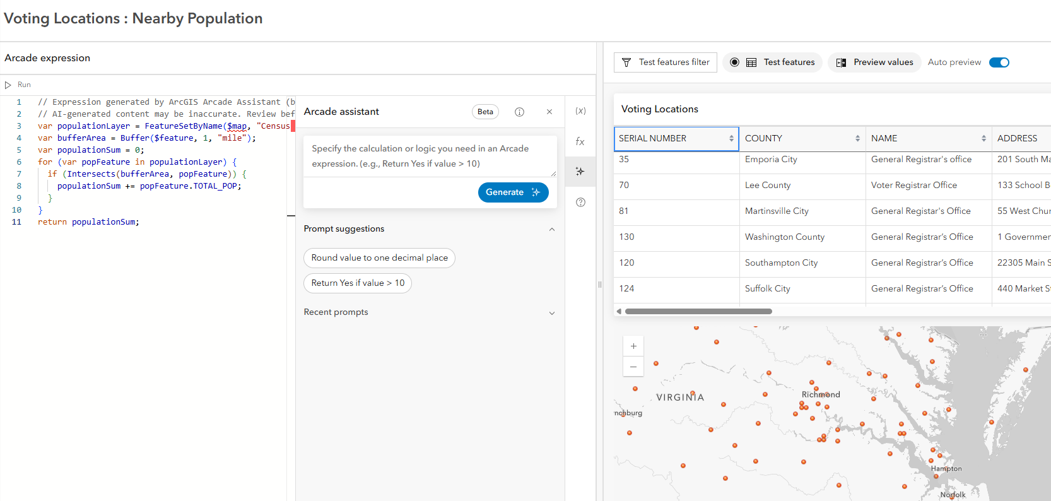The width and height of the screenshot is (1051, 501).
Task: Open the help question mark panel
Action: click(x=580, y=203)
